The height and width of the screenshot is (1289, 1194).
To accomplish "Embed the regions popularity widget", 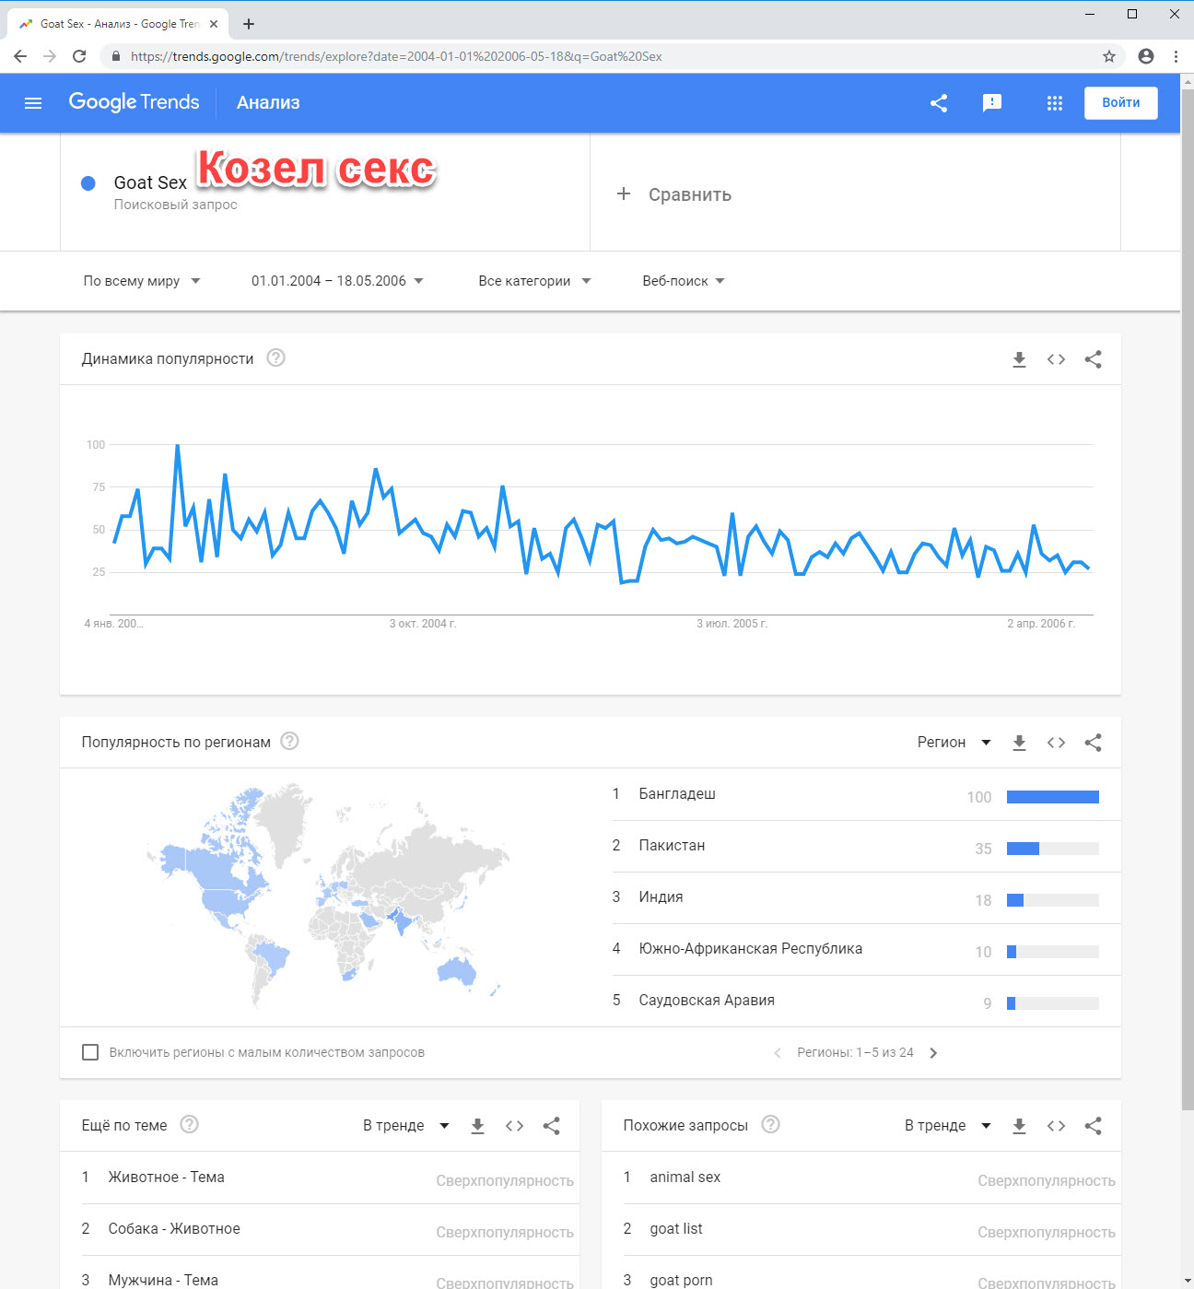I will click(1056, 743).
